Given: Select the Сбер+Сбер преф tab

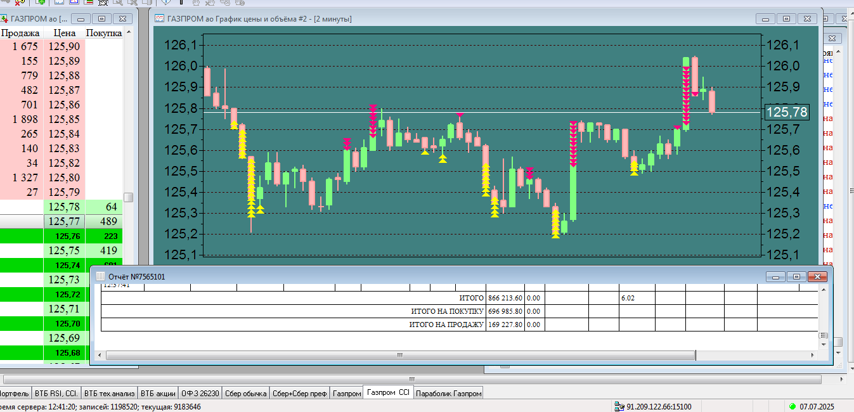Looking at the screenshot, I should 299,394.
